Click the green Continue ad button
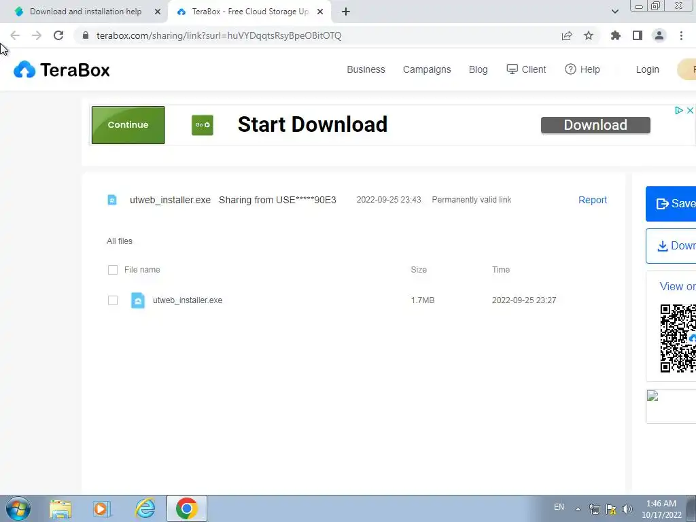 click(x=128, y=125)
